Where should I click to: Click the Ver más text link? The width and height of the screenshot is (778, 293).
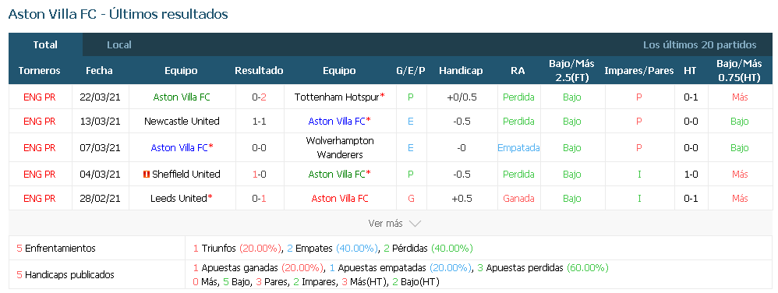386,224
